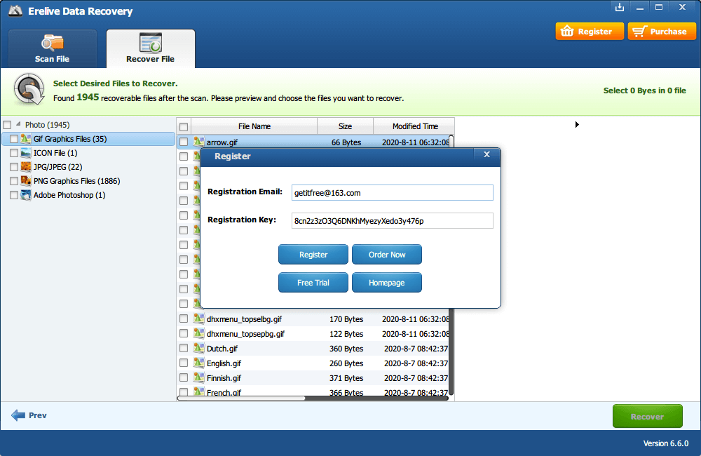
Task: Sort by the Size column header
Action: [x=345, y=126]
